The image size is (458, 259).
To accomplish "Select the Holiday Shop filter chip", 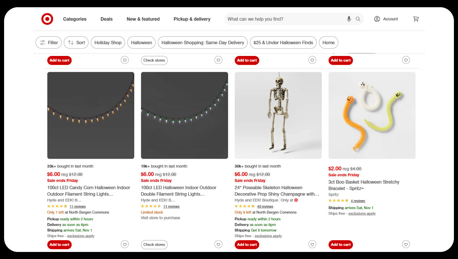I will click(x=108, y=43).
